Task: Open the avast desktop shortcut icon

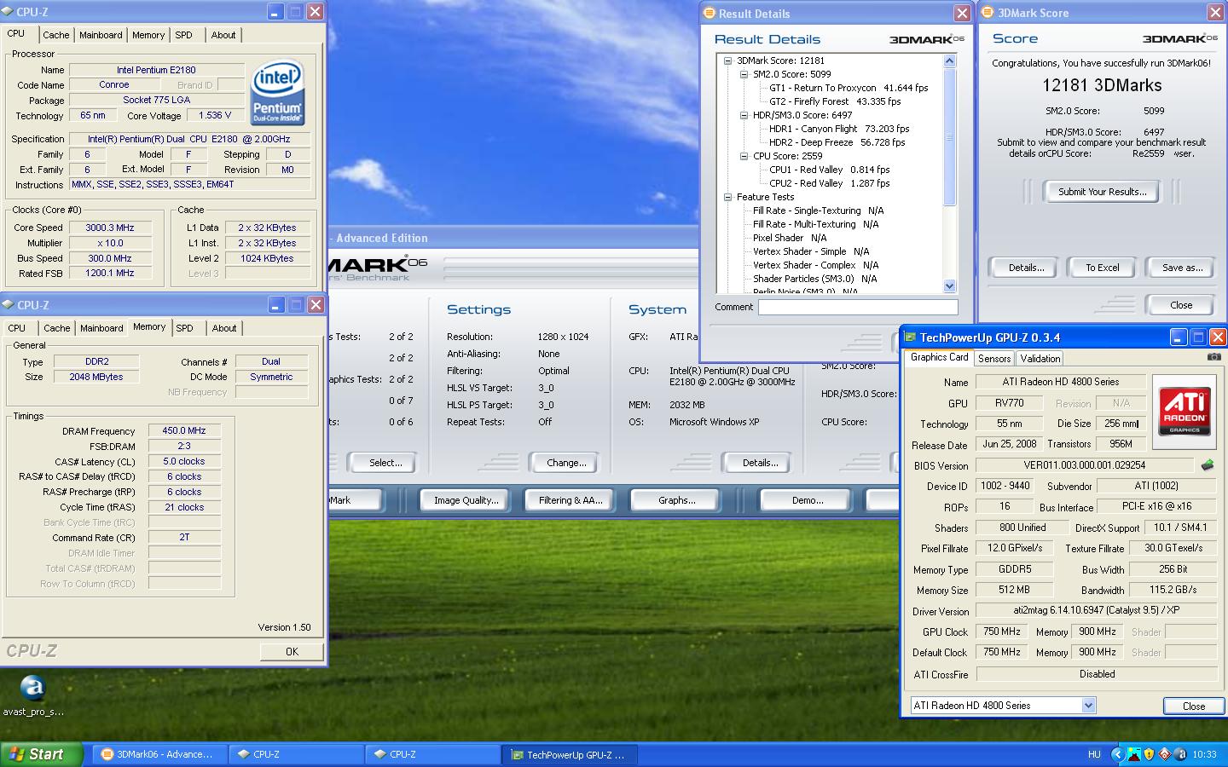Action: (32, 688)
